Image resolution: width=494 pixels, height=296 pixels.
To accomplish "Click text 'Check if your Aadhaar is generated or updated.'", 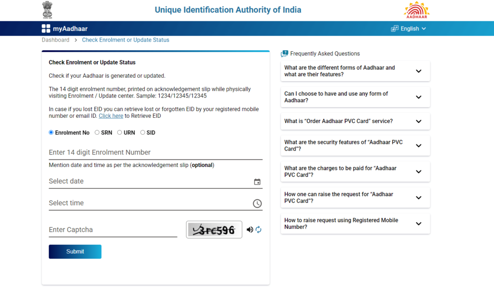I will pos(107,76).
